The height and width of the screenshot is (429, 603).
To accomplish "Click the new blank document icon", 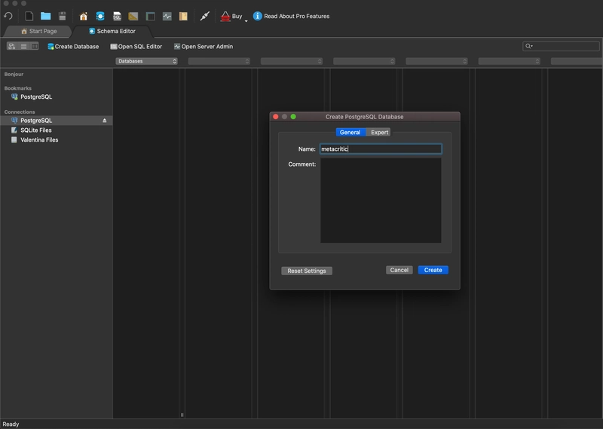I will [x=29, y=16].
